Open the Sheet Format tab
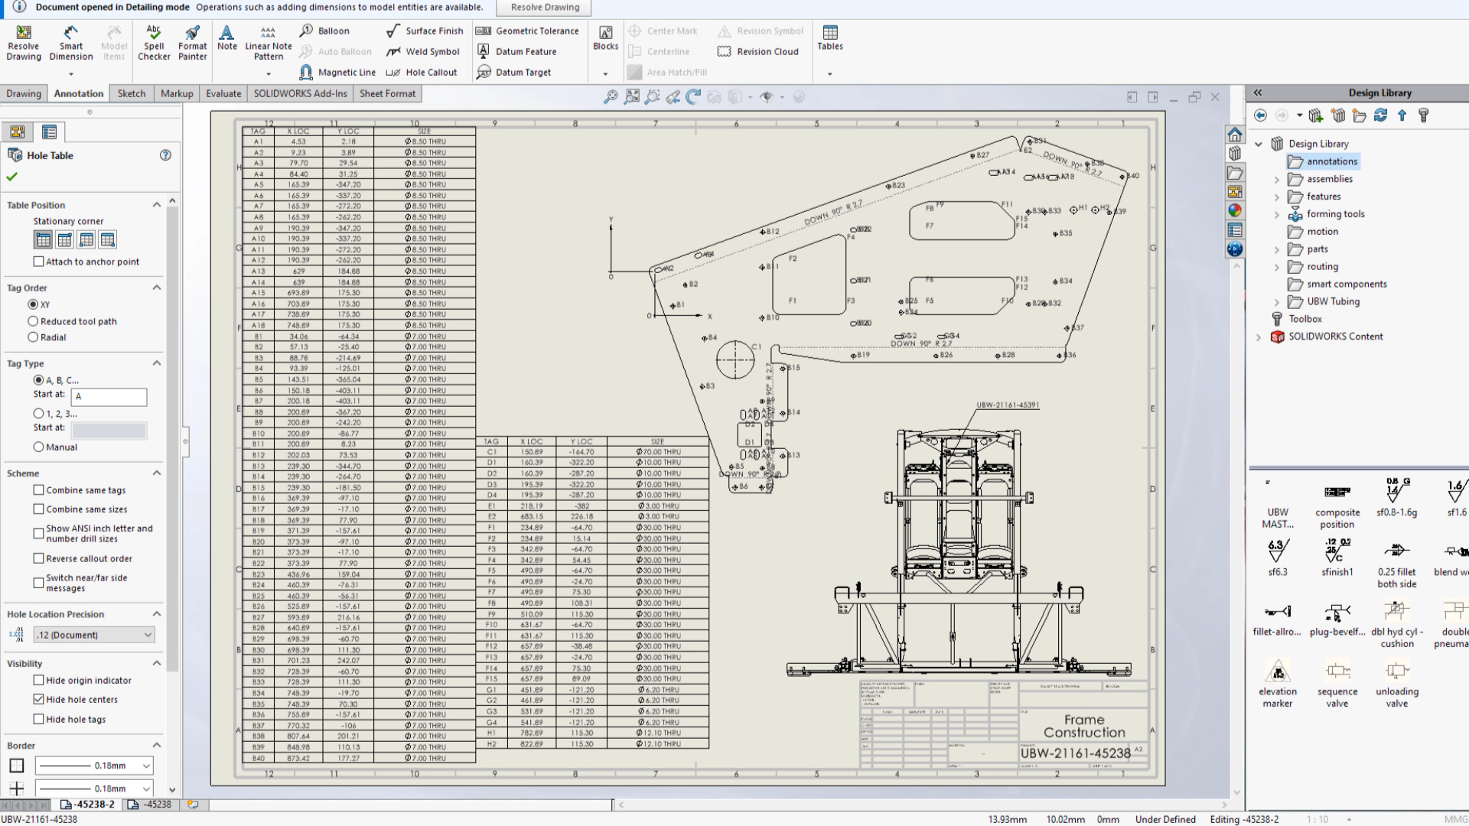1469x826 pixels. (387, 93)
